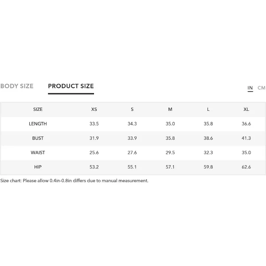This screenshot has height=266, width=266.
Task: Click the S hip value 55.1
Action: tap(132, 167)
